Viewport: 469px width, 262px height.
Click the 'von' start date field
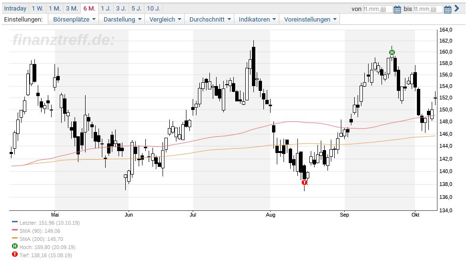pos(378,9)
